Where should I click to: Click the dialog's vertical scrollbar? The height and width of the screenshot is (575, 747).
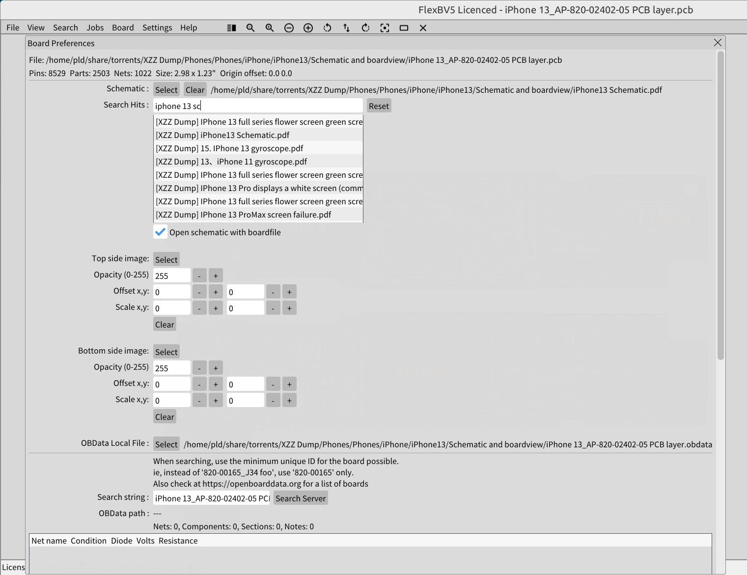720,206
